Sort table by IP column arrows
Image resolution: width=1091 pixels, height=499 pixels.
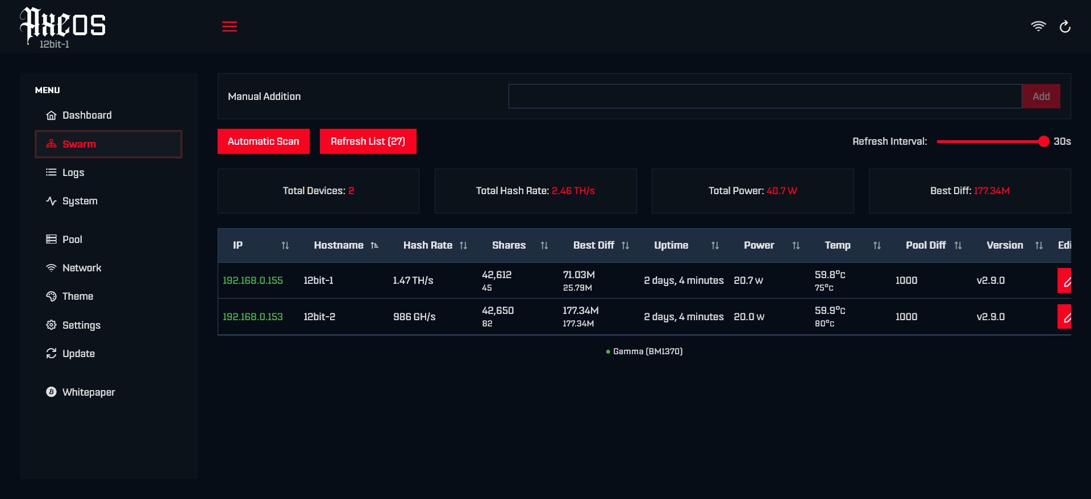click(x=285, y=246)
